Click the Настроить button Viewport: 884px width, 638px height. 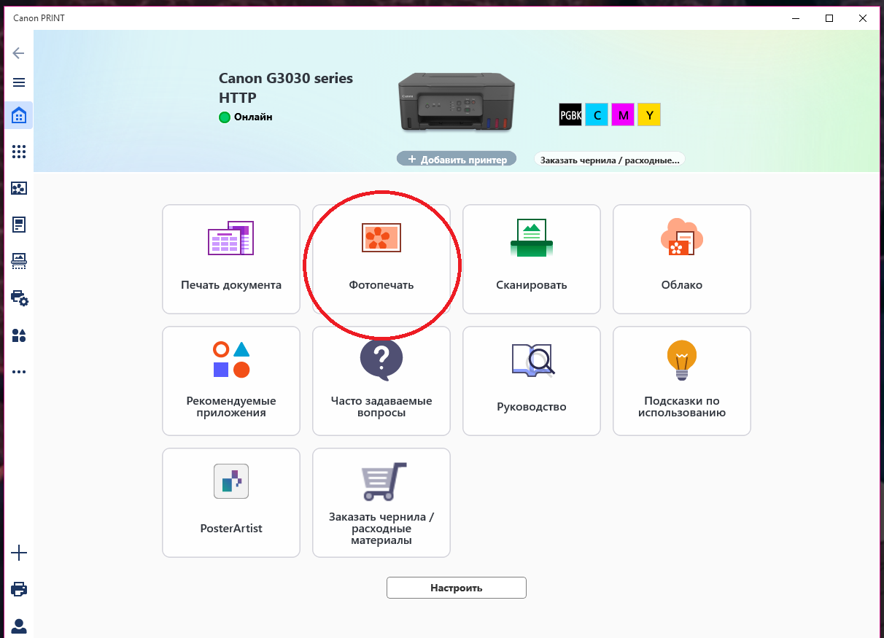(x=457, y=588)
